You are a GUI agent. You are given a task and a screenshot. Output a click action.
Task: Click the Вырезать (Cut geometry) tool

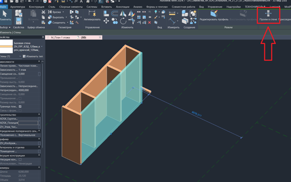tap(56, 17)
